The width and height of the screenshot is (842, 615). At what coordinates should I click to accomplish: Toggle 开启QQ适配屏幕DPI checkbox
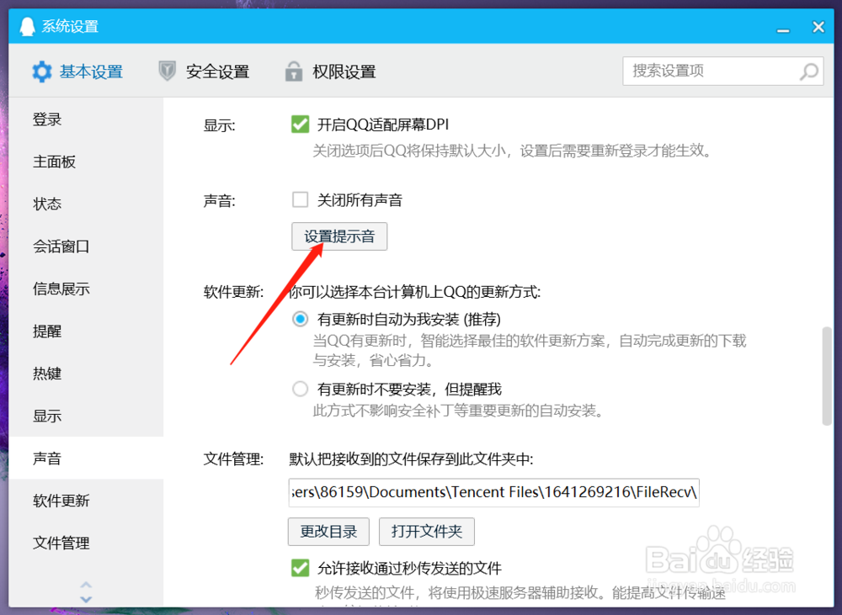click(301, 125)
